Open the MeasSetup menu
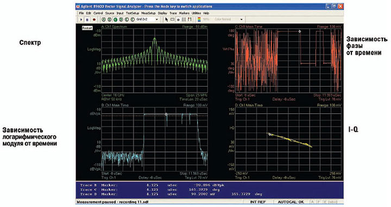Screen dimensions: 391x207 [148, 13]
